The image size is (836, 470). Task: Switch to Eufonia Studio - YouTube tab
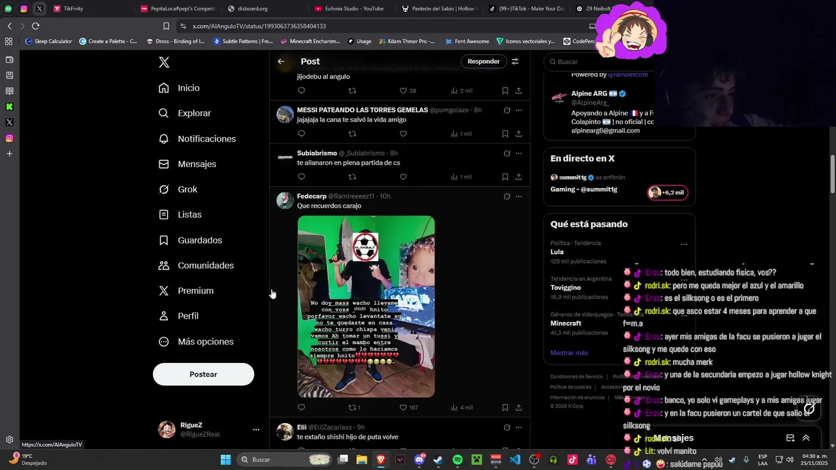(351, 8)
